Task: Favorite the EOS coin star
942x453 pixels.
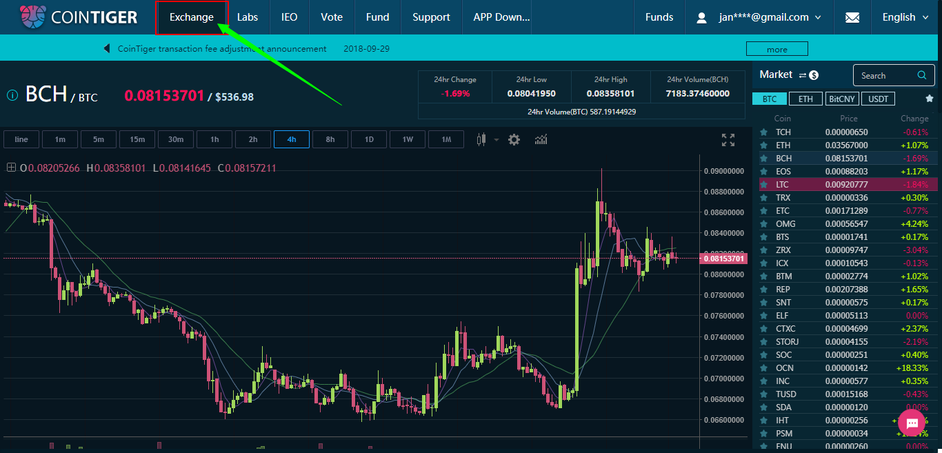Action: [763, 172]
